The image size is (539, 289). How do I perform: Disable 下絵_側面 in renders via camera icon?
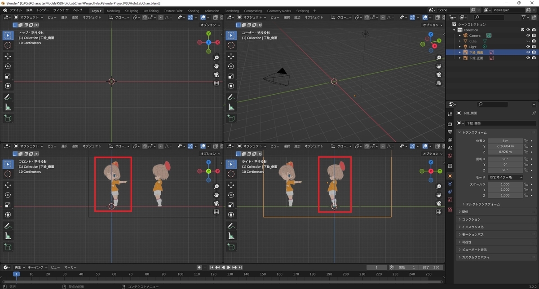pos(534,53)
